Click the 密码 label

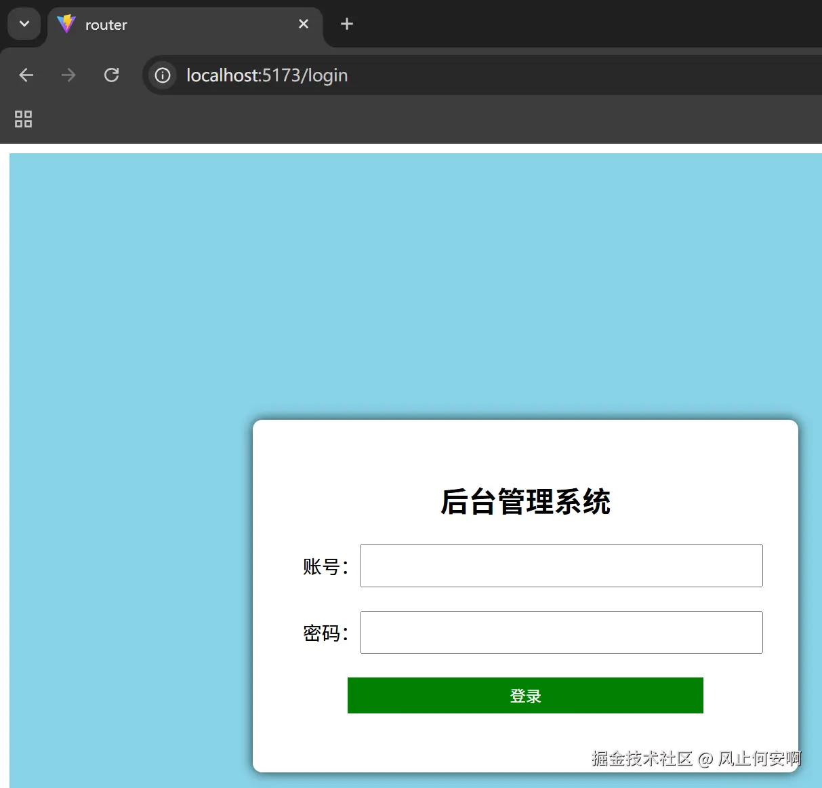pos(325,633)
